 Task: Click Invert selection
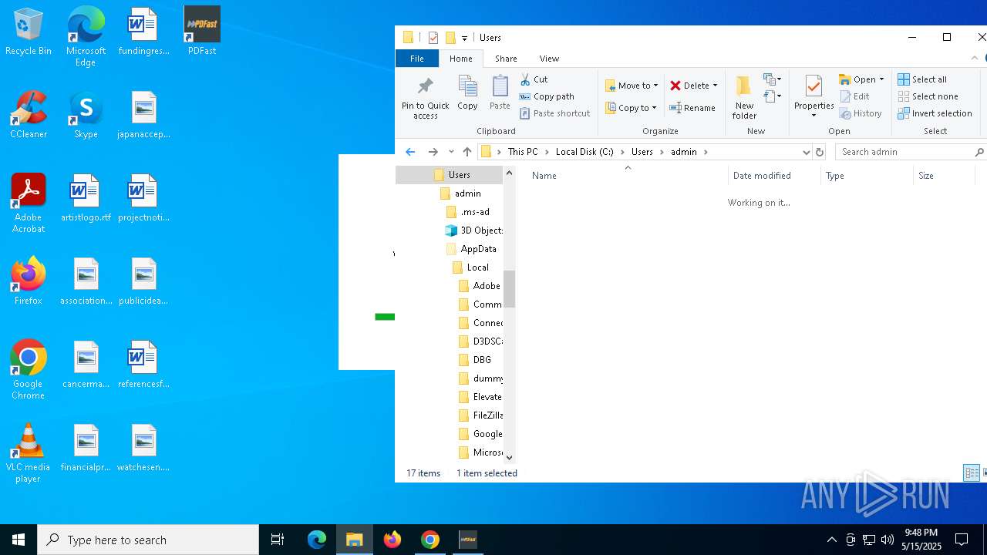pyautogui.click(x=935, y=113)
